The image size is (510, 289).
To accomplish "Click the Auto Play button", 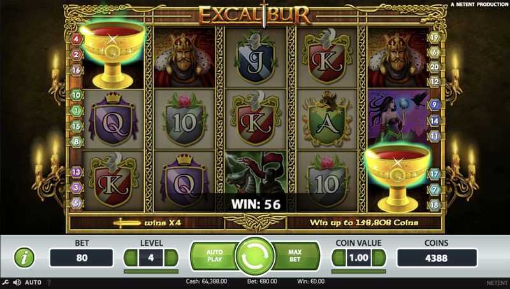I will pos(215,256).
